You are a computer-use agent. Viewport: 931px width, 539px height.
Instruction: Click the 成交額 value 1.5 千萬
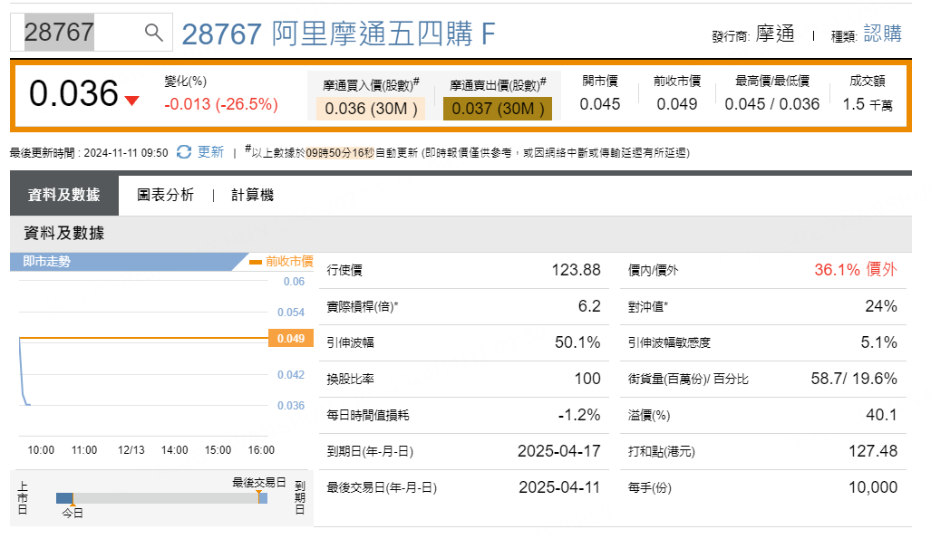(x=868, y=105)
